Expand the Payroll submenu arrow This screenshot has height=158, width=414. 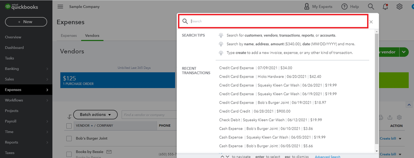(47, 122)
